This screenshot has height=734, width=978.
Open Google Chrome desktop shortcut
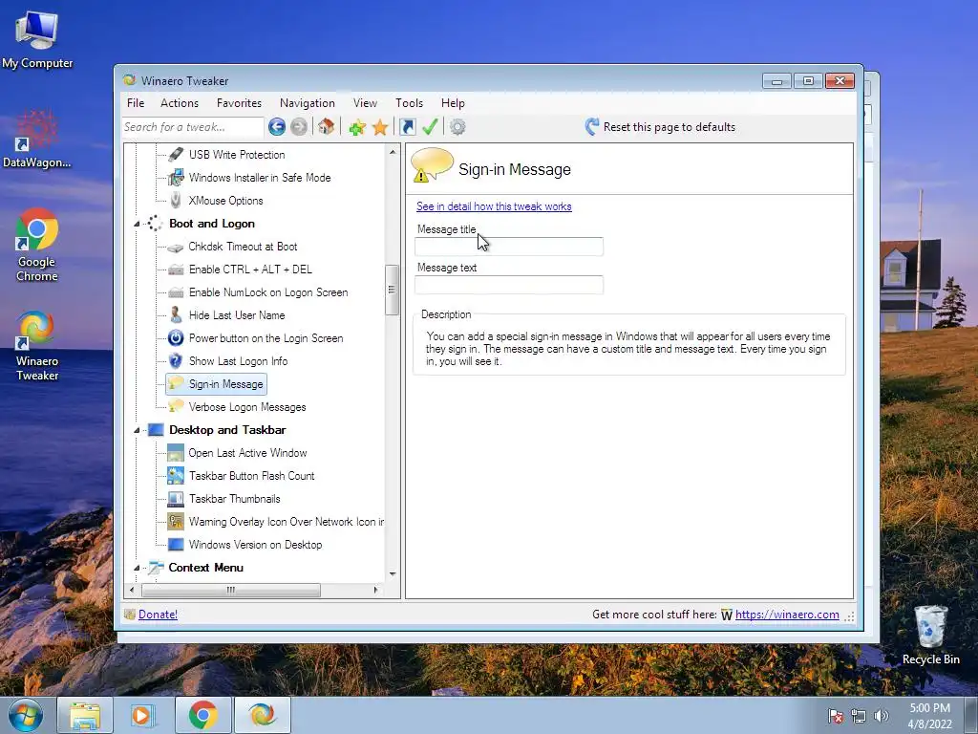(37, 245)
